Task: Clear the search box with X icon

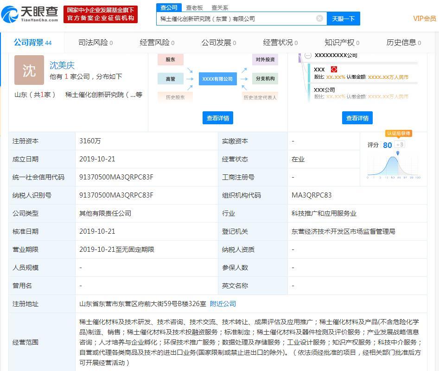Action: point(319,19)
